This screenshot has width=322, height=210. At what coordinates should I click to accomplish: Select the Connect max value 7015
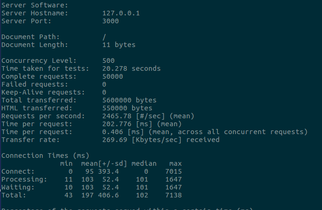click(174, 171)
